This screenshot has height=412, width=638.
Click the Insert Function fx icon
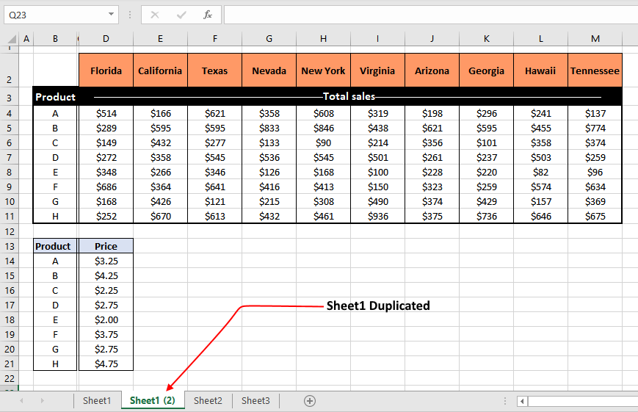point(208,15)
